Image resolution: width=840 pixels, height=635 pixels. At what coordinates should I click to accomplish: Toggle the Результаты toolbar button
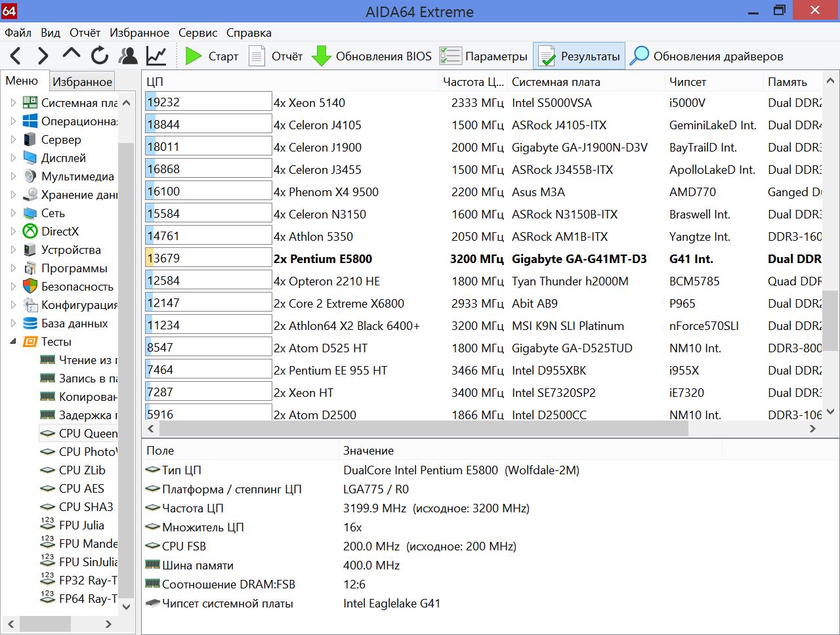point(579,56)
